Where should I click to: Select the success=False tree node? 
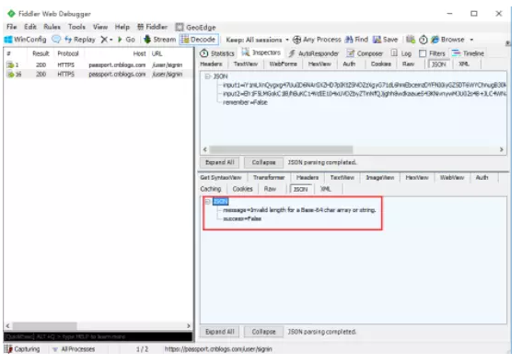click(x=242, y=218)
